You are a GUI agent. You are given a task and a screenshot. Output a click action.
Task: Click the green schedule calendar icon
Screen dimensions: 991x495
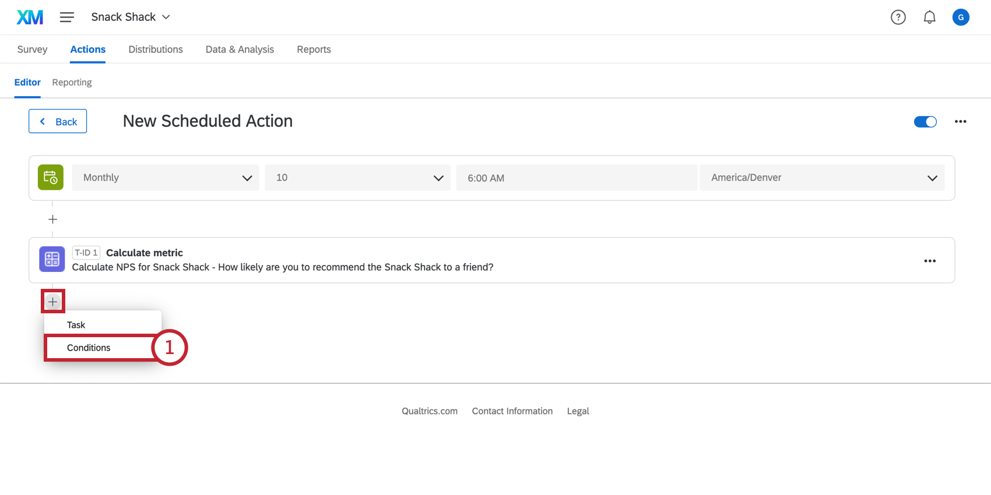(51, 178)
